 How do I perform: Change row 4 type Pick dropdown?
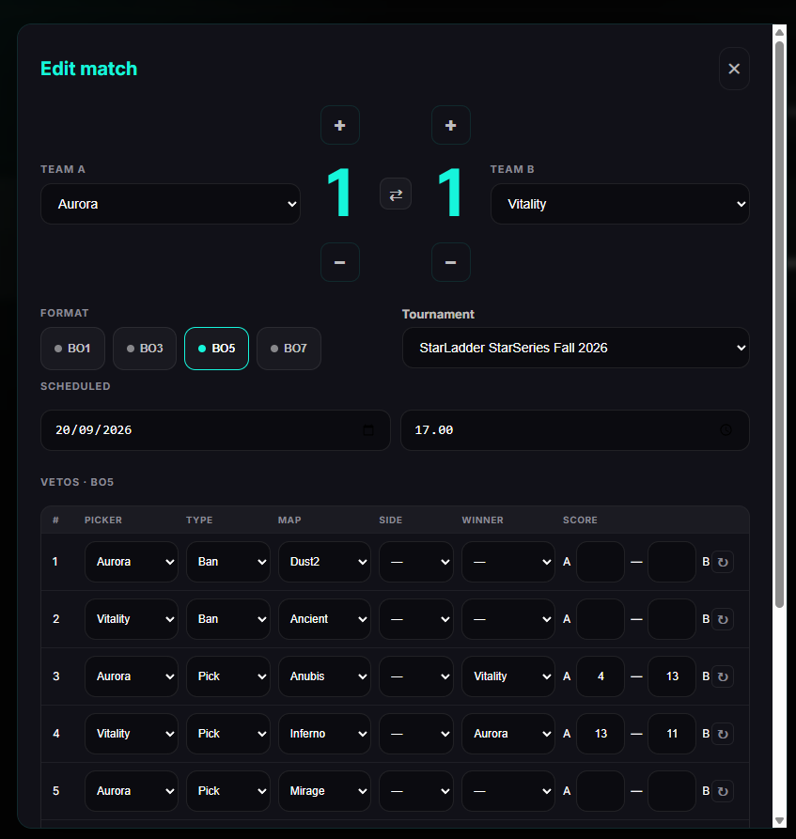[x=228, y=734]
